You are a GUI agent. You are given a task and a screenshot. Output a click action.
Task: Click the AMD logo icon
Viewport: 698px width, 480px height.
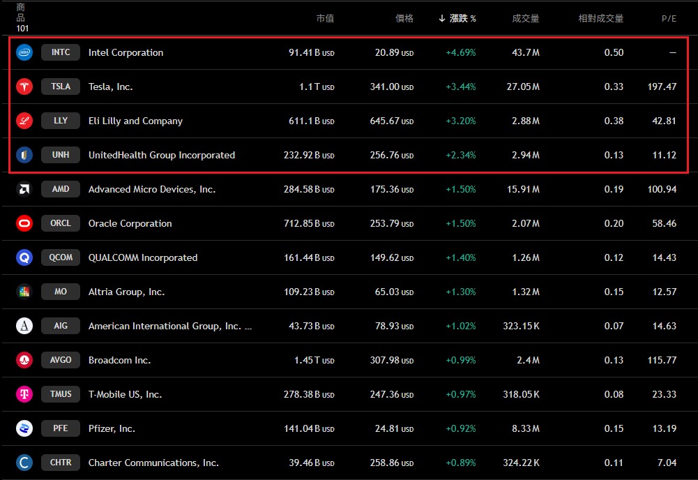coord(24,189)
